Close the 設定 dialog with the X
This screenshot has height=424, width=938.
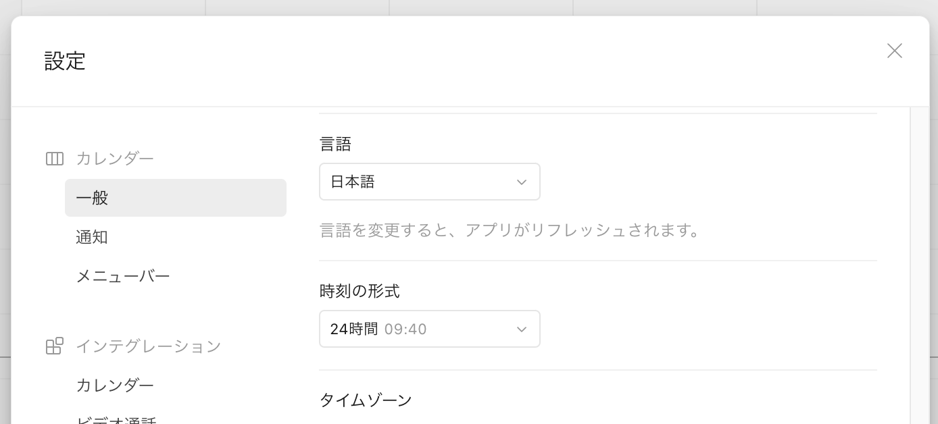[x=895, y=51]
